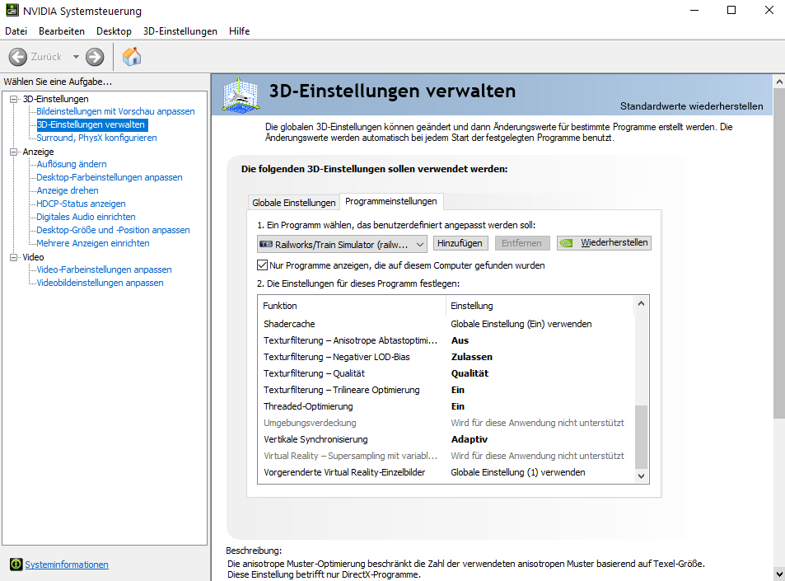The height and width of the screenshot is (581, 785).
Task: Select 'Auflösung ändern' in the task tree
Action: pos(72,164)
